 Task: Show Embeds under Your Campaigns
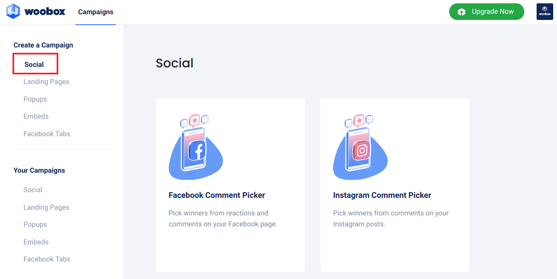tap(36, 242)
